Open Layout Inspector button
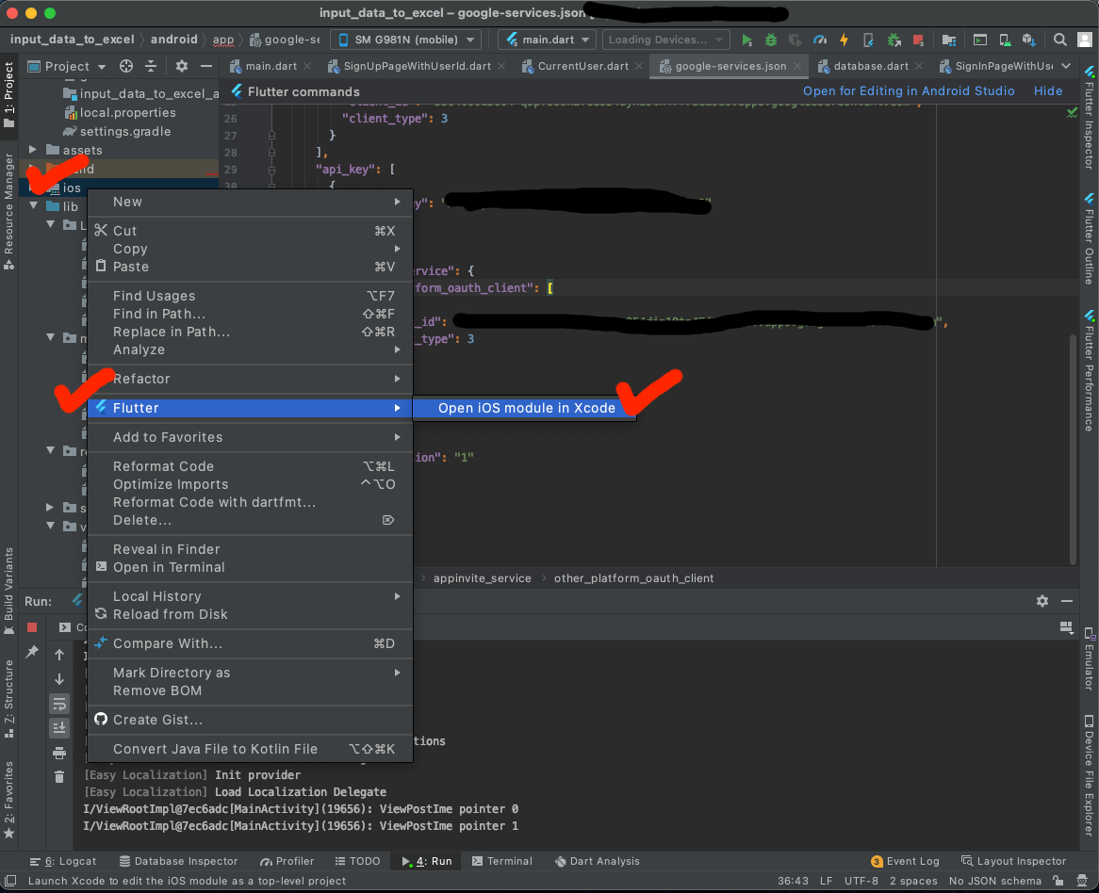The height and width of the screenshot is (893, 1099). click(1013, 862)
